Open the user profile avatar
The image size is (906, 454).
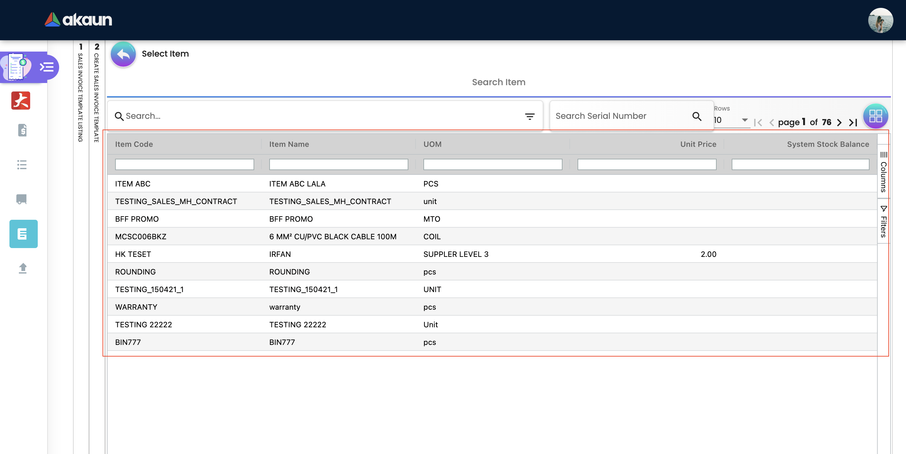point(880,20)
